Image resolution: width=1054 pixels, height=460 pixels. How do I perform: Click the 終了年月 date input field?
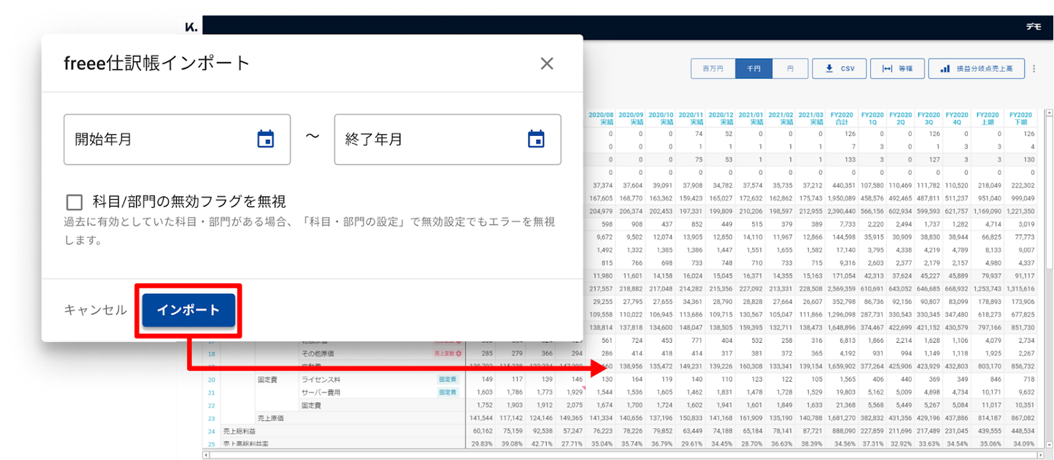pyautogui.click(x=448, y=139)
